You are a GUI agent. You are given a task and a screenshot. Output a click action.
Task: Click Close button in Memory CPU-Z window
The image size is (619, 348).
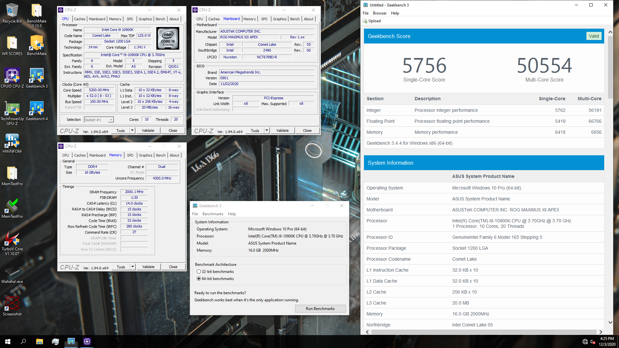[x=173, y=267]
